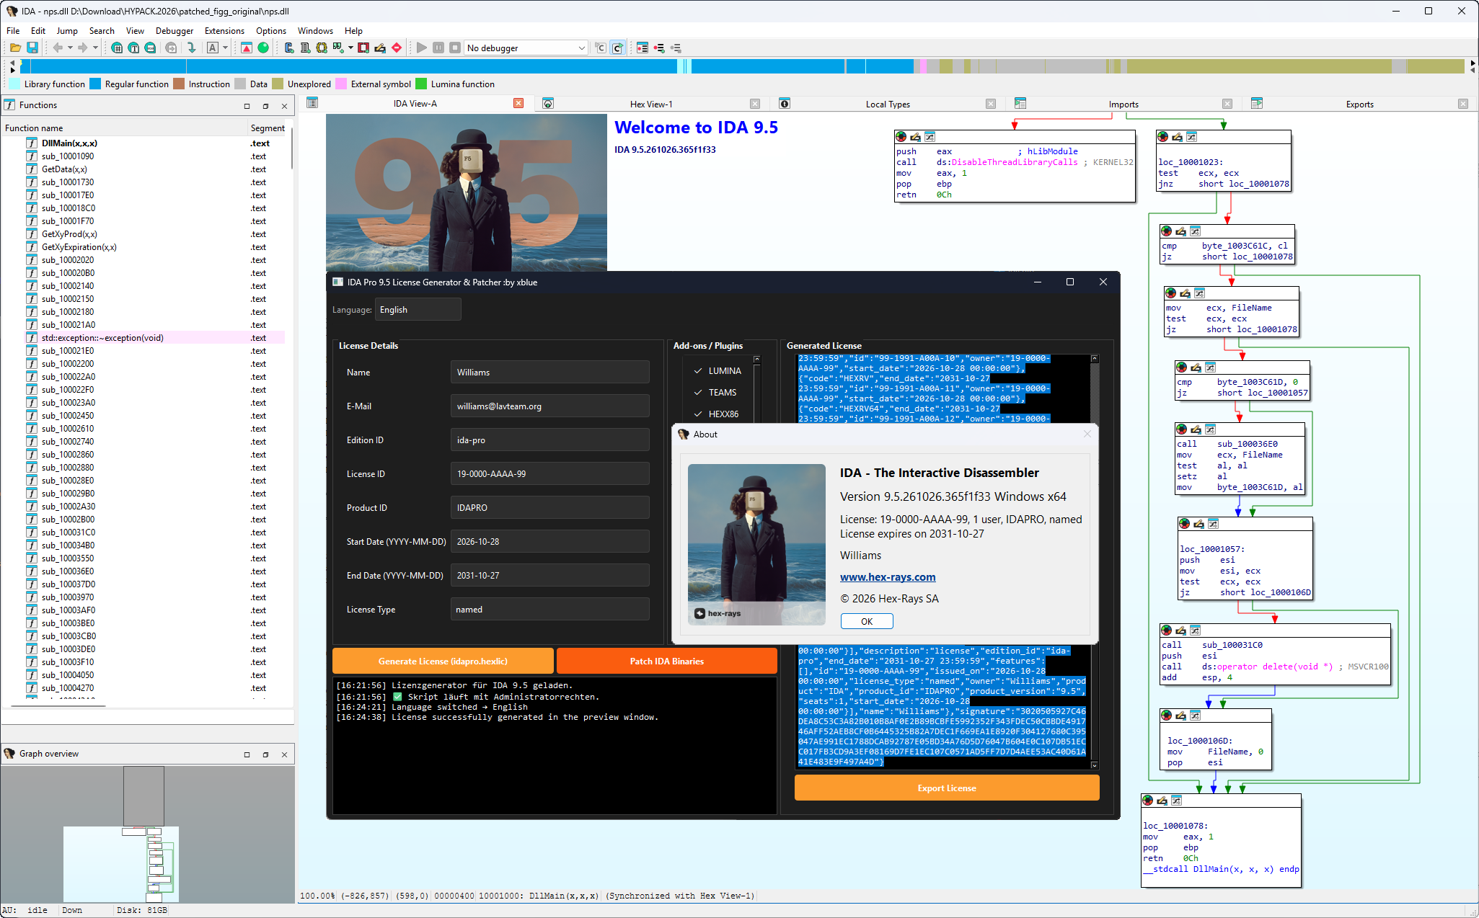Jump back with the left arrow icon
Viewport: 1479px width, 918px height.
57,48
